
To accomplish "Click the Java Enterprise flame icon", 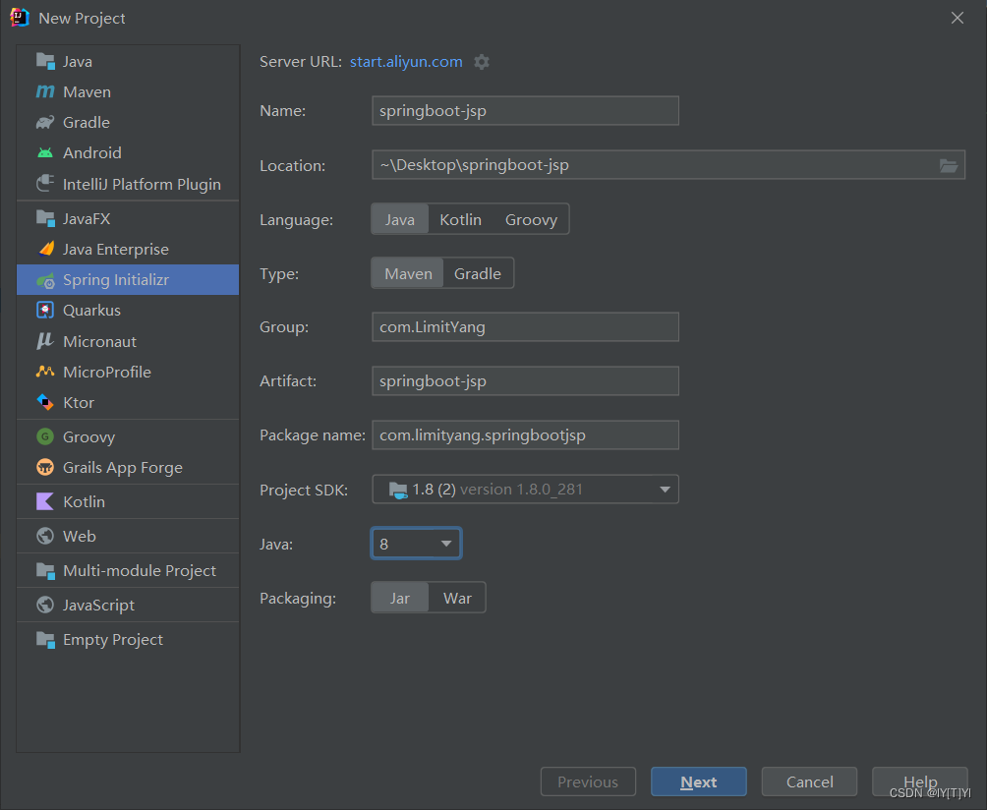I will 45,250.
